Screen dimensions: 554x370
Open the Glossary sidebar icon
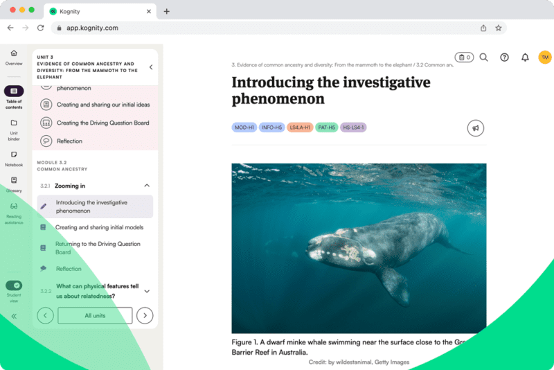pyautogui.click(x=14, y=180)
